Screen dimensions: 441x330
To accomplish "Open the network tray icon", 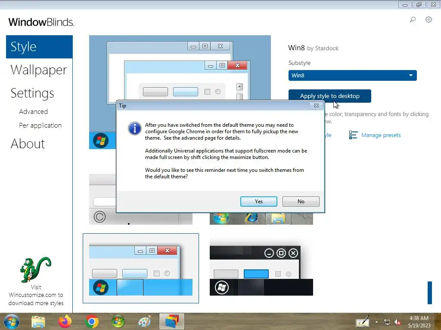I will tap(387, 322).
